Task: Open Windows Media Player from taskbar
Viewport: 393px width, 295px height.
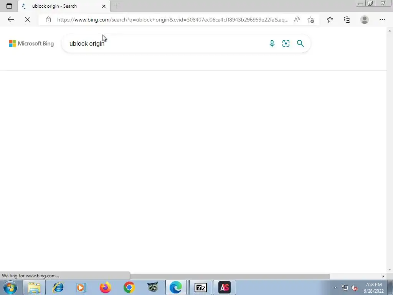Action: (81, 287)
